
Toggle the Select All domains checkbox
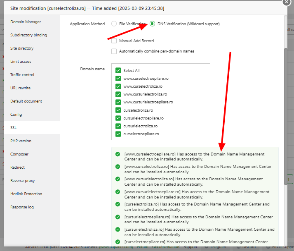[118, 71]
